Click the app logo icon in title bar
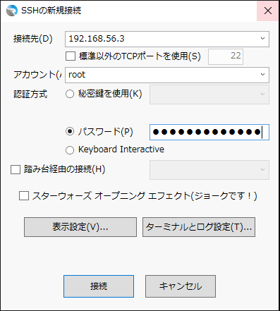Image resolution: width=280 pixels, height=311 pixels. pyautogui.click(x=12, y=11)
